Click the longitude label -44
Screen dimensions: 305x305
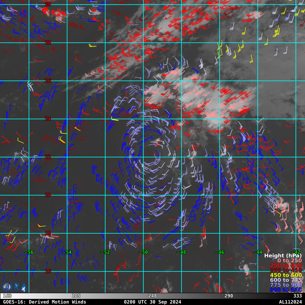pyautogui.click(x=258, y=252)
